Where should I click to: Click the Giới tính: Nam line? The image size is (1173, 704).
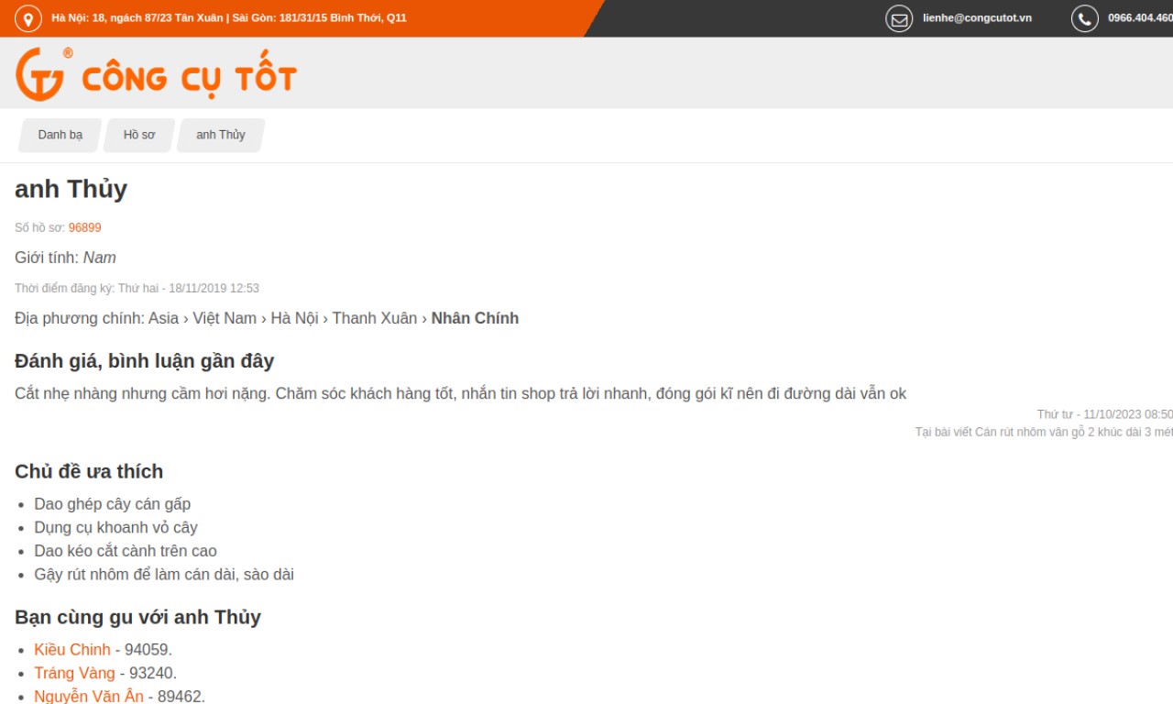click(65, 258)
